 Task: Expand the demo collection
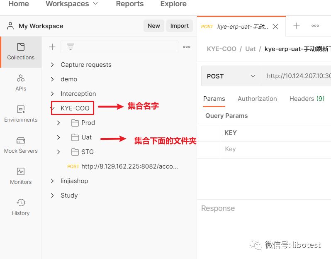click(52, 79)
